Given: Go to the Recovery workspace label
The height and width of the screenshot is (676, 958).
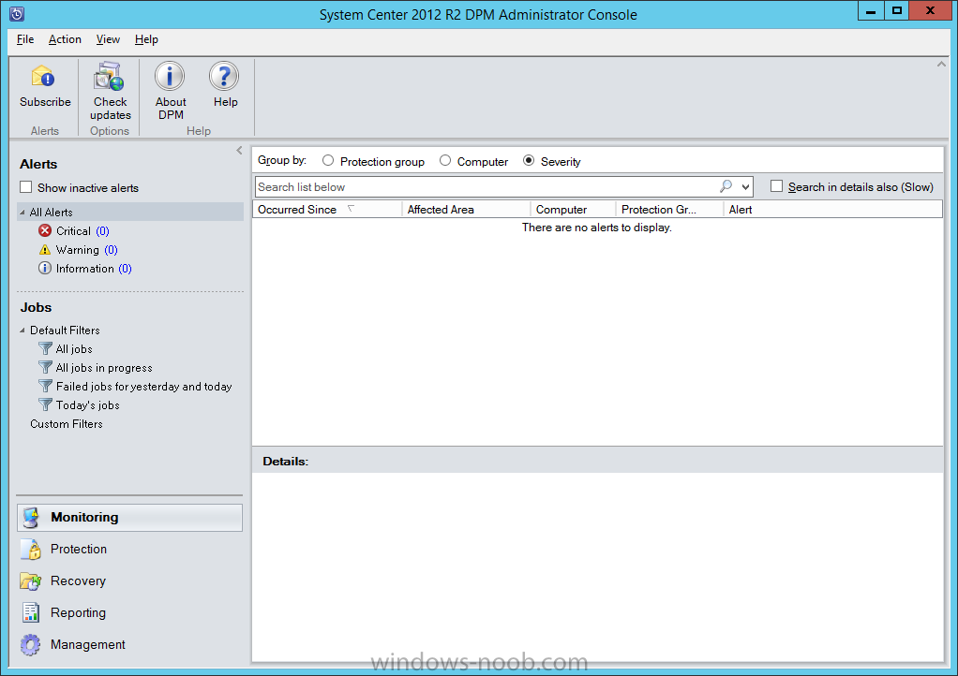Looking at the screenshot, I should (78, 580).
